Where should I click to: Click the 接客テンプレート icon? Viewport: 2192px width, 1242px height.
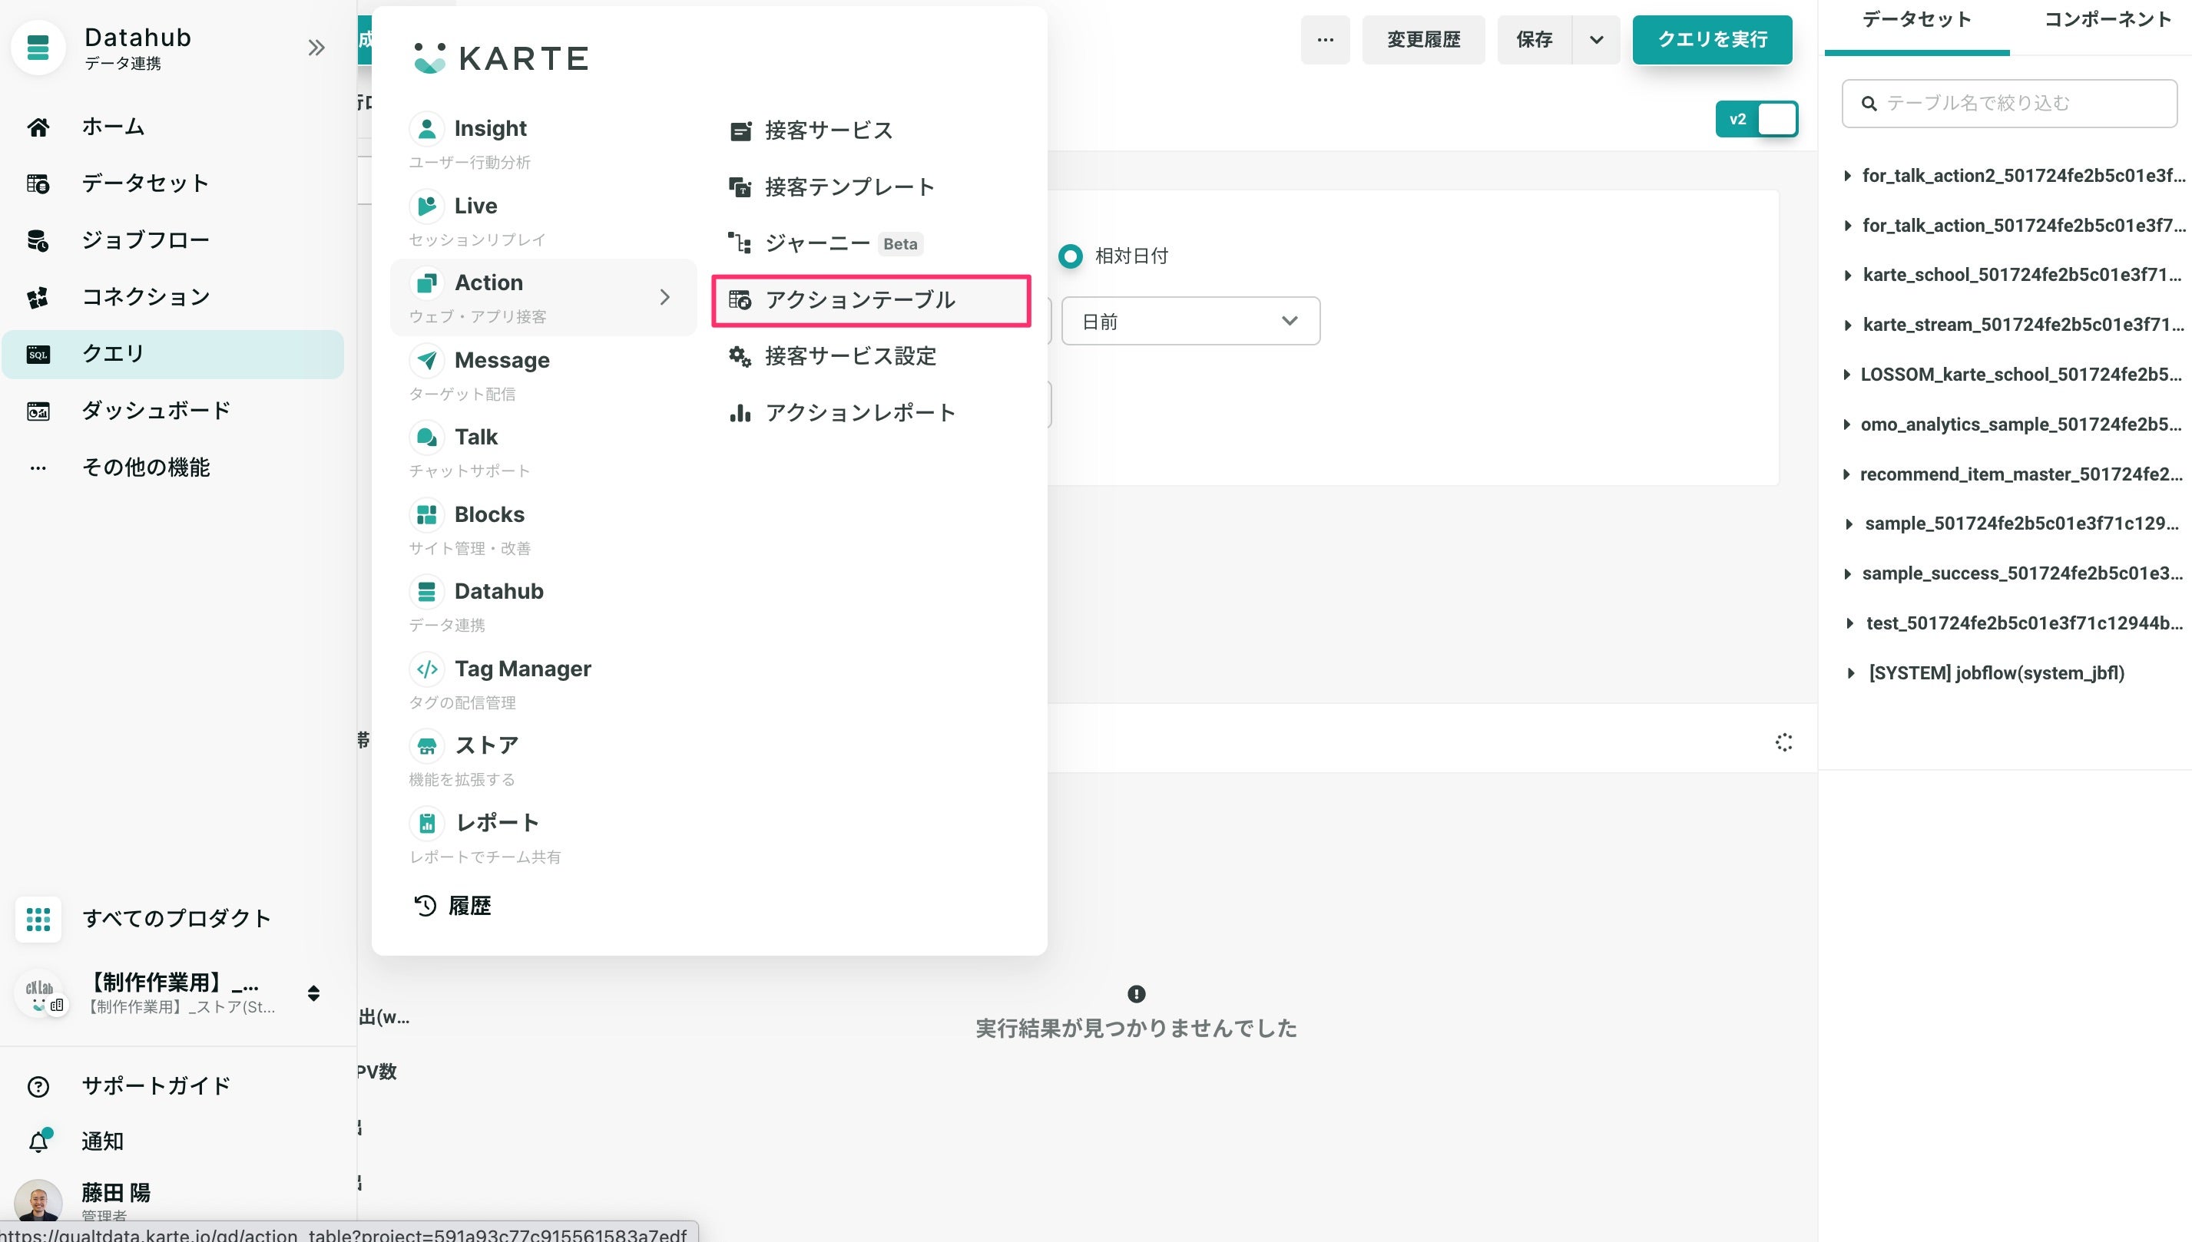click(740, 187)
